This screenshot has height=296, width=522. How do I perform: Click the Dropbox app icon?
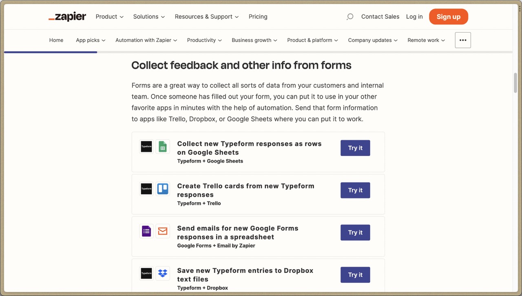[x=163, y=274]
